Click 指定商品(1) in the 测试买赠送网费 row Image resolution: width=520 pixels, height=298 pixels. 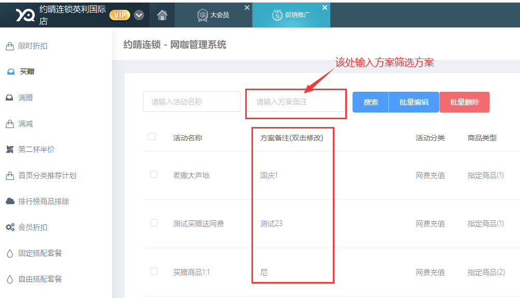click(486, 224)
